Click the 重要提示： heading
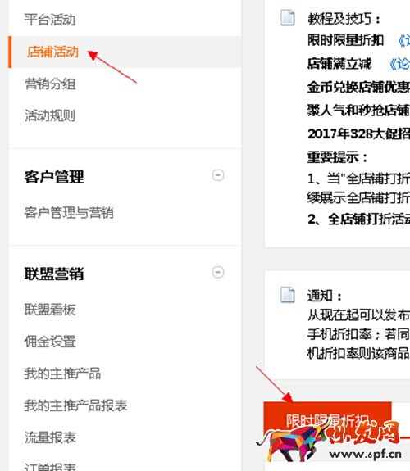 [x=337, y=157]
